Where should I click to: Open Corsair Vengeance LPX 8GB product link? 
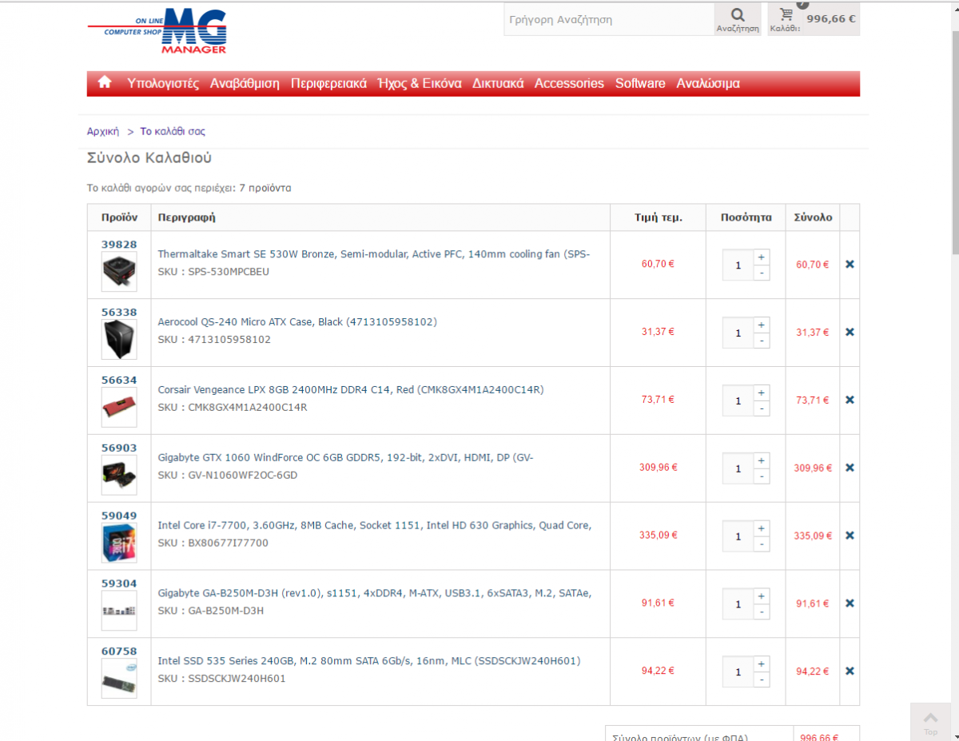point(351,390)
